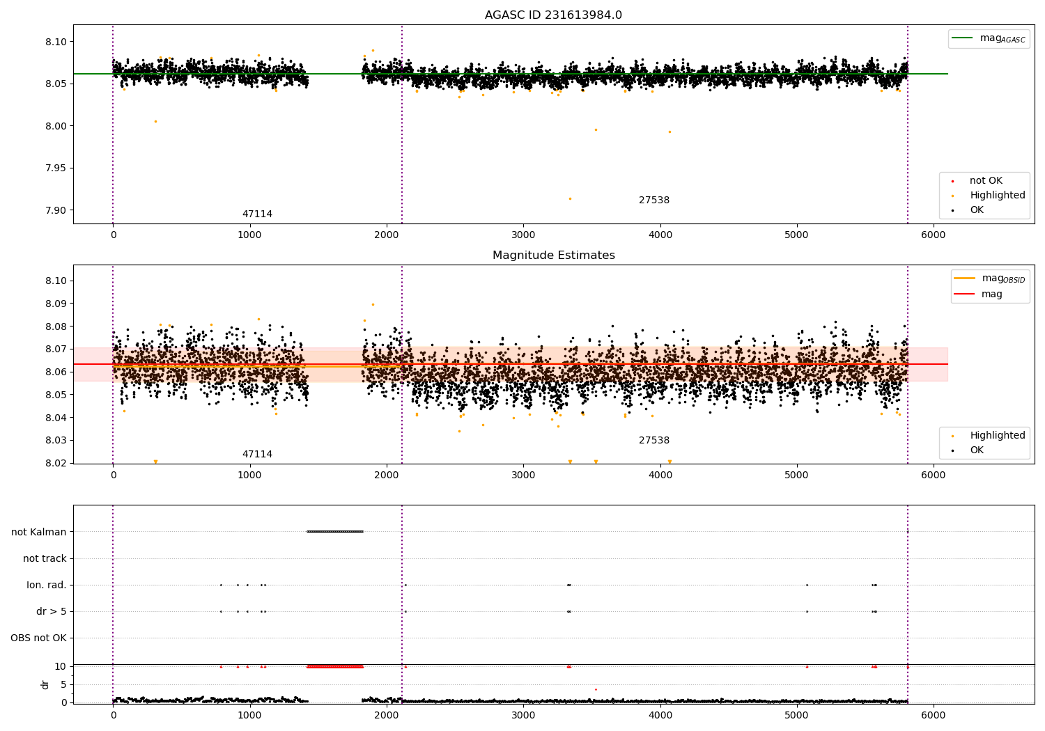Click the red mag legend line in middle plot

point(964,294)
